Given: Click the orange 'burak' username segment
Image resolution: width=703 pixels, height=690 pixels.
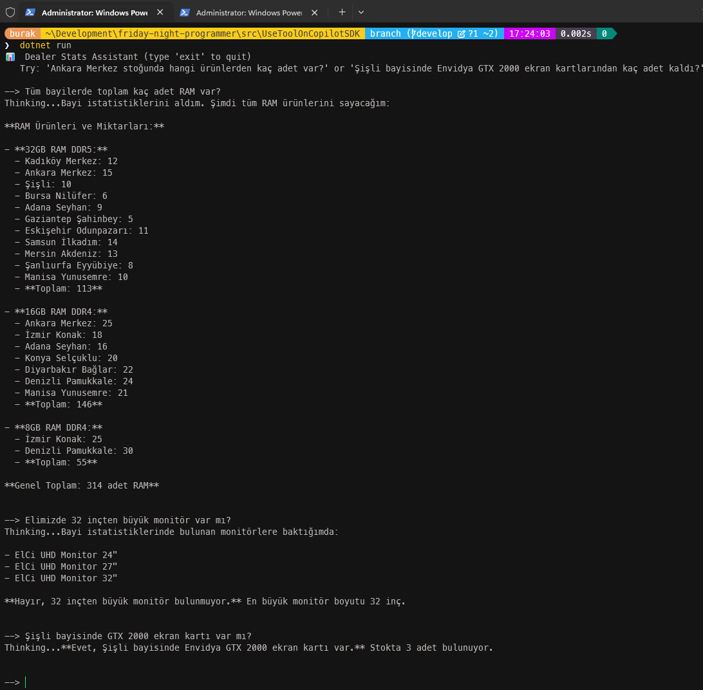Looking at the screenshot, I should pos(23,34).
